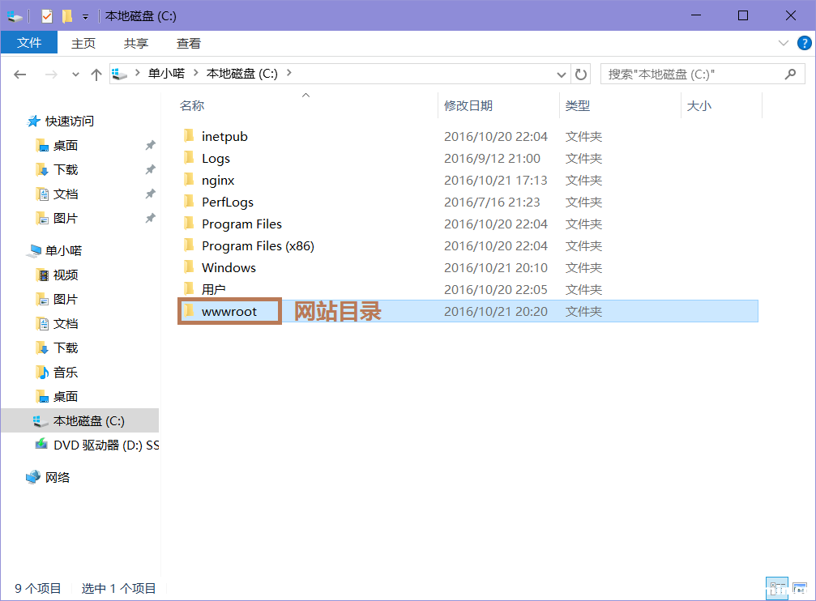Viewport: 816px width, 601px height.
Task: Open 桌面 under 单小喏
Action: pos(66,397)
